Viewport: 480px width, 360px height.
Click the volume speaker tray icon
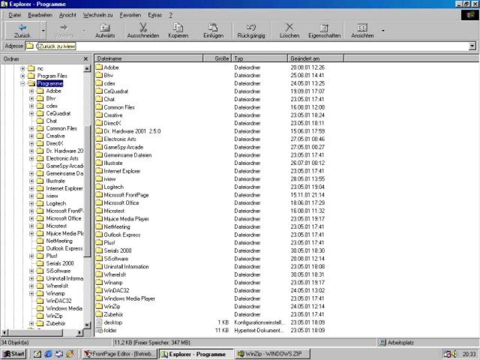(x=454, y=354)
